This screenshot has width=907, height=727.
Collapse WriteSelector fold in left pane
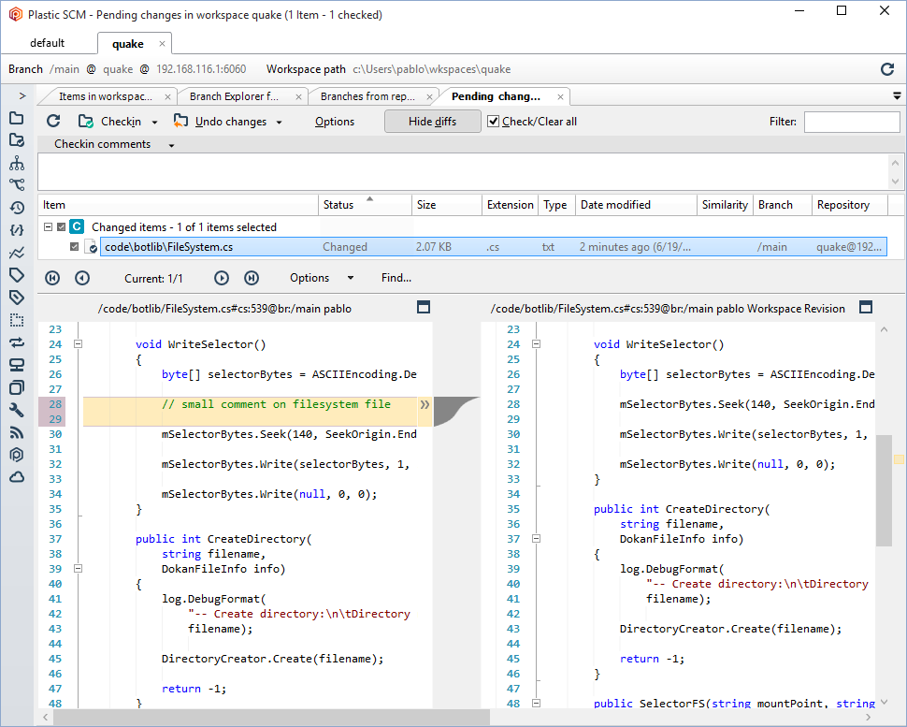pos(79,344)
